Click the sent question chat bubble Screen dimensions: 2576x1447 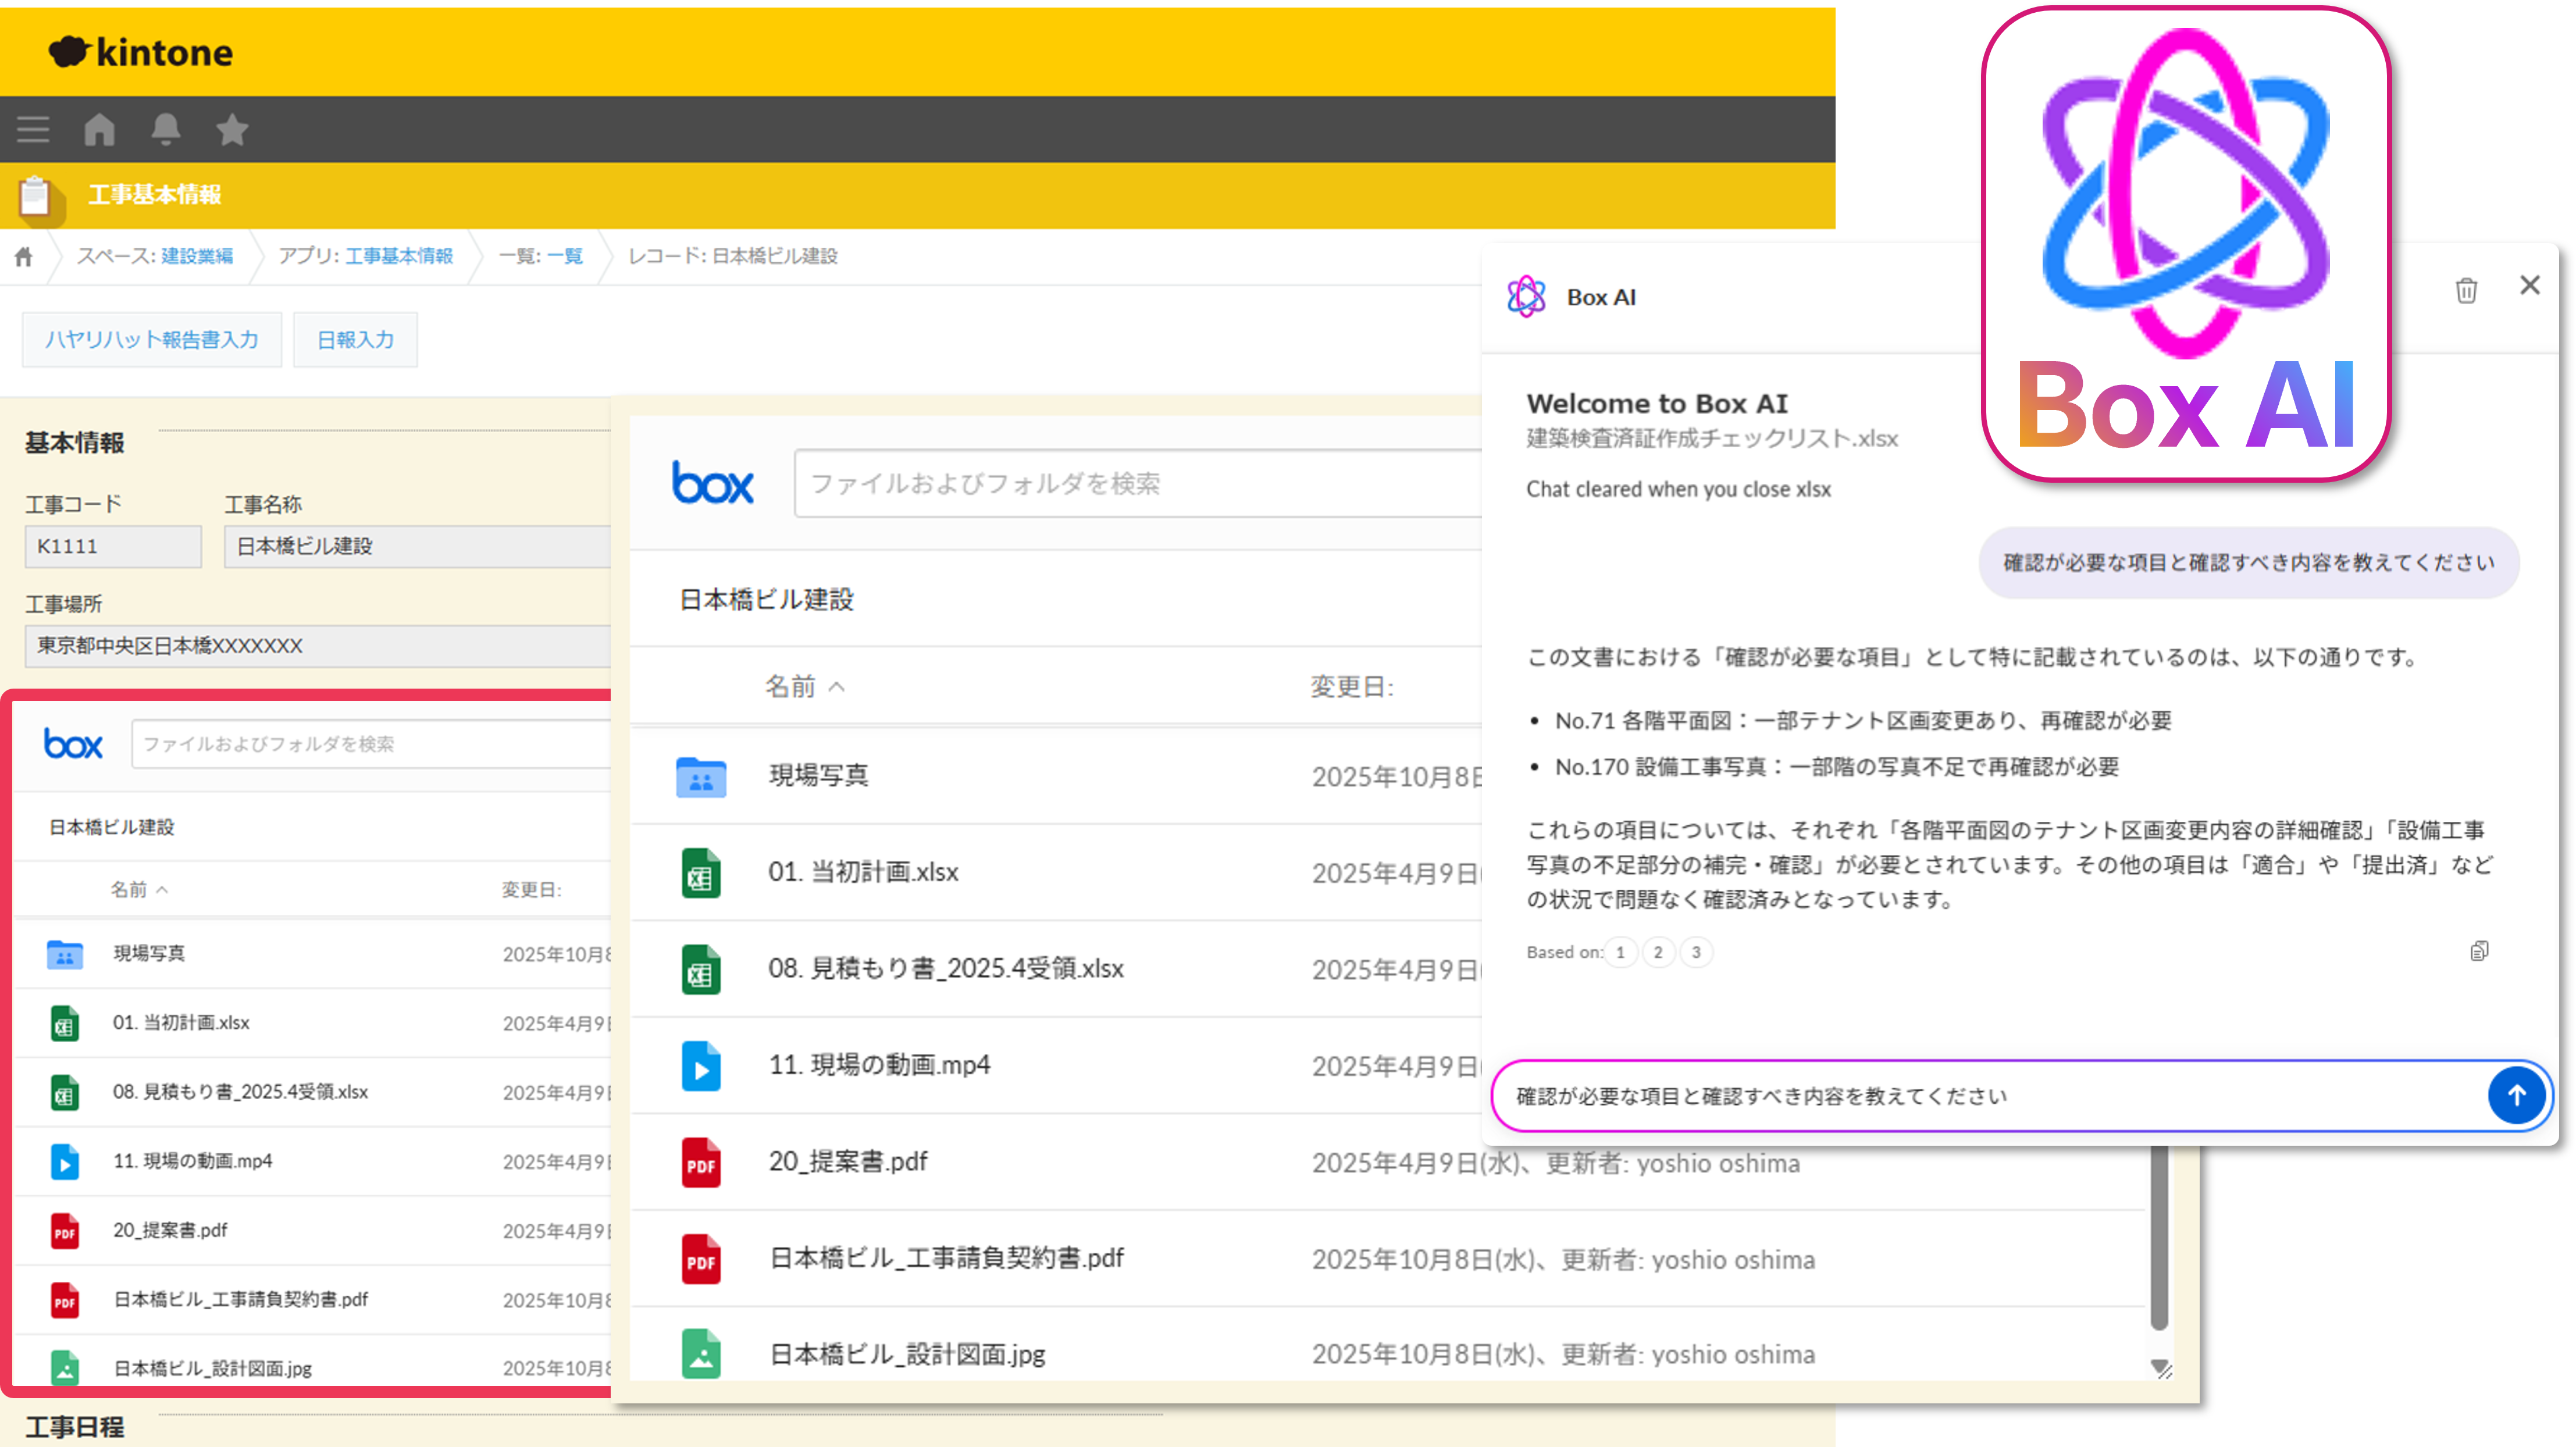pyautogui.click(x=2249, y=563)
